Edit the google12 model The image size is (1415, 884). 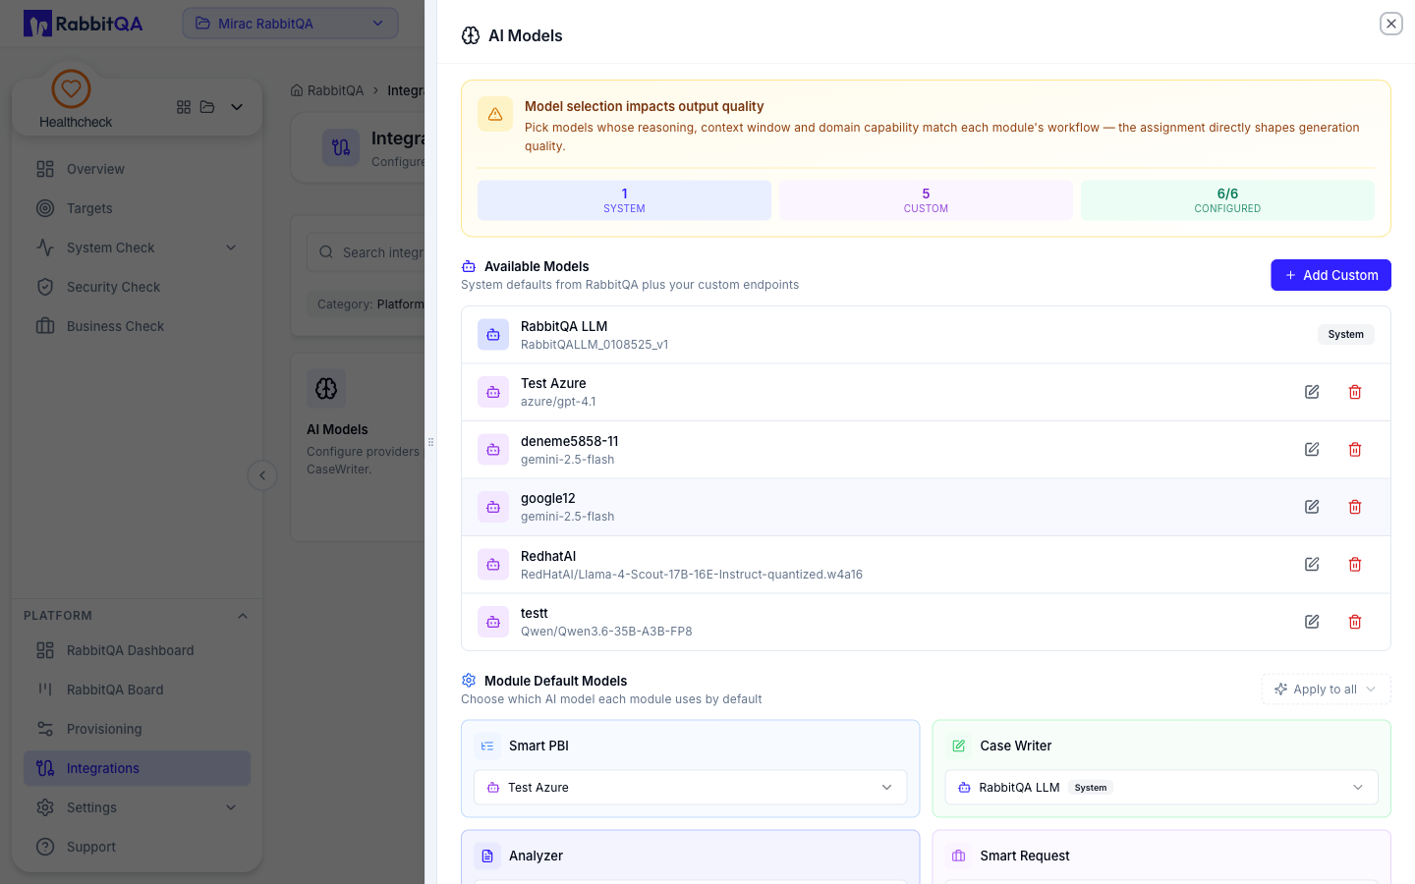pyautogui.click(x=1312, y=507)
